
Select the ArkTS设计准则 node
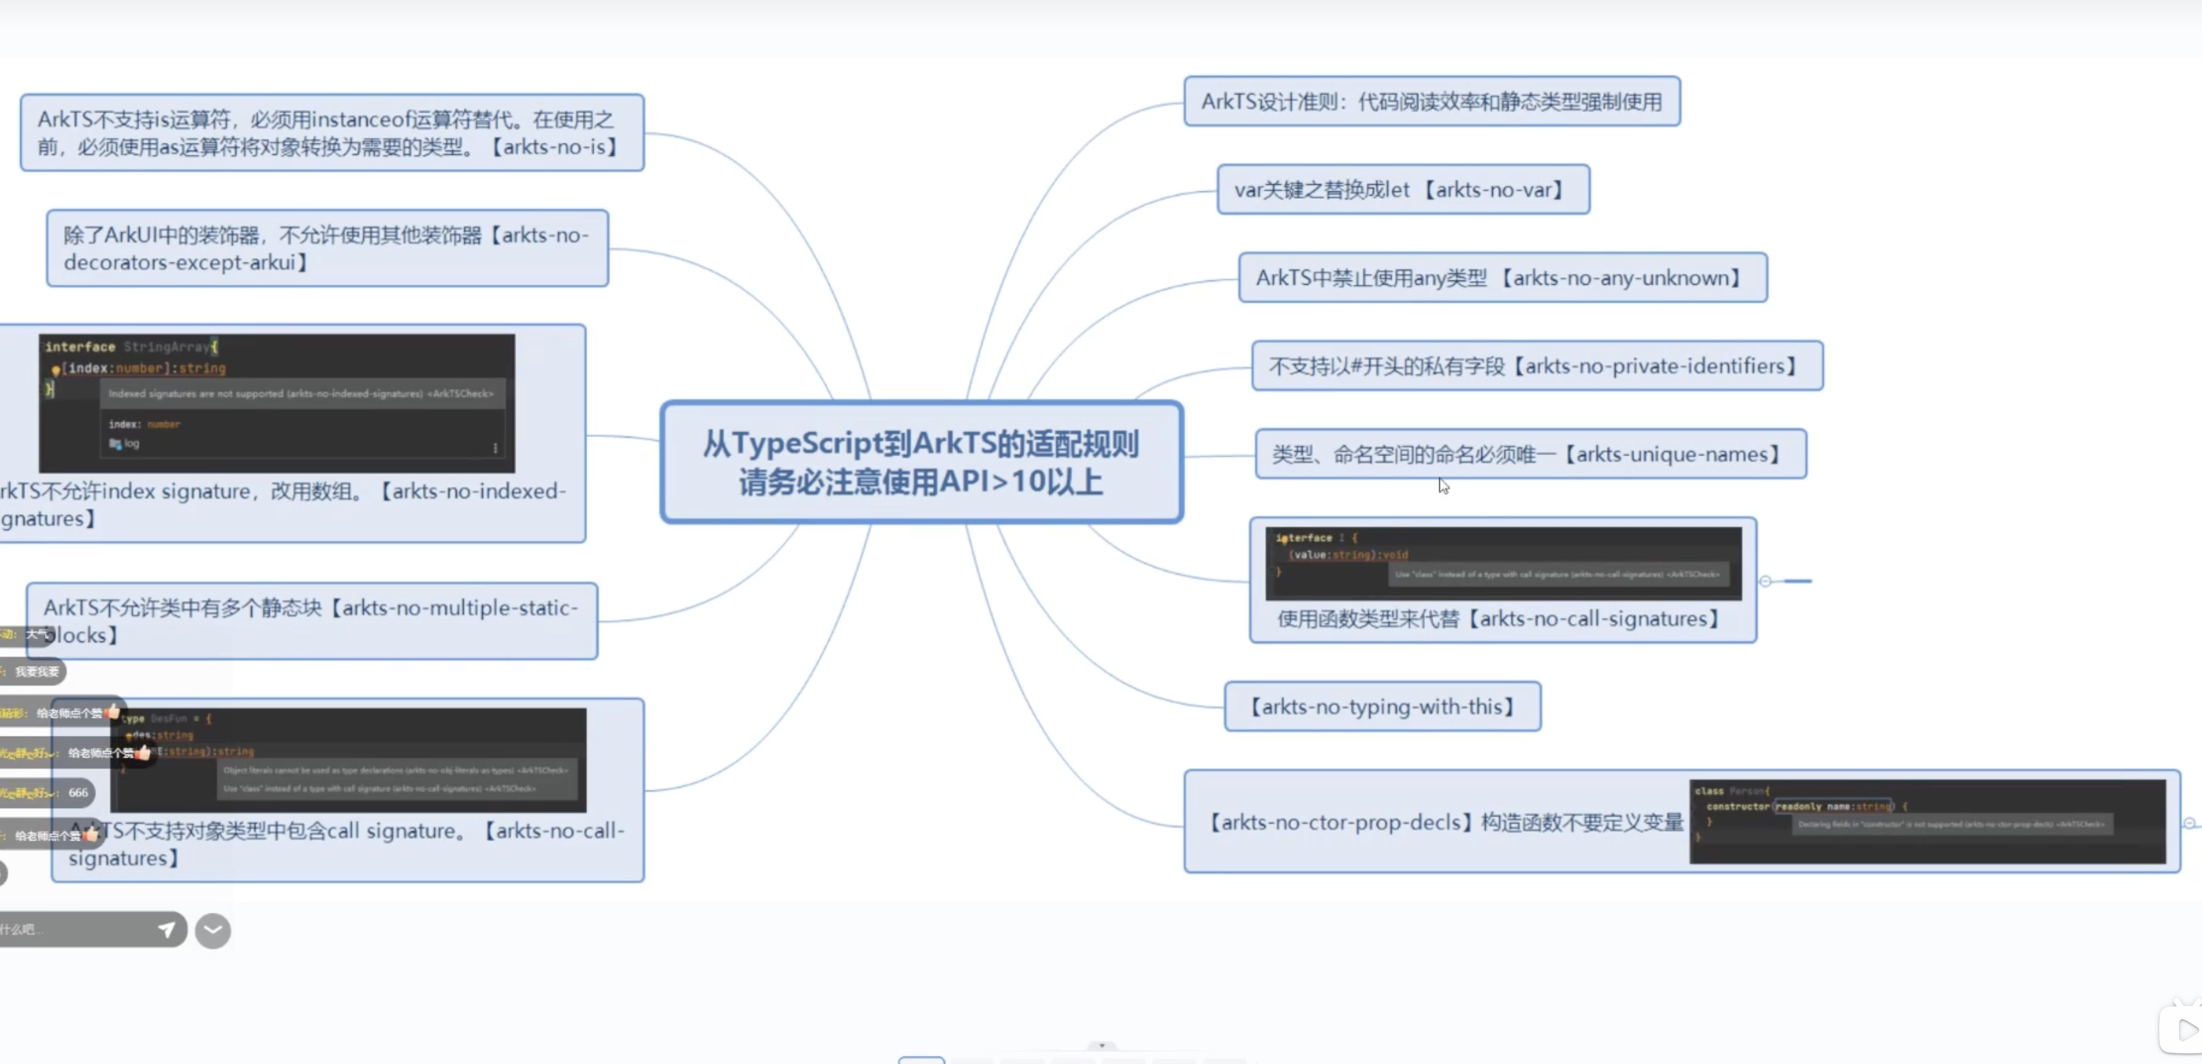pyautogui.click(x=1432, y=101)
